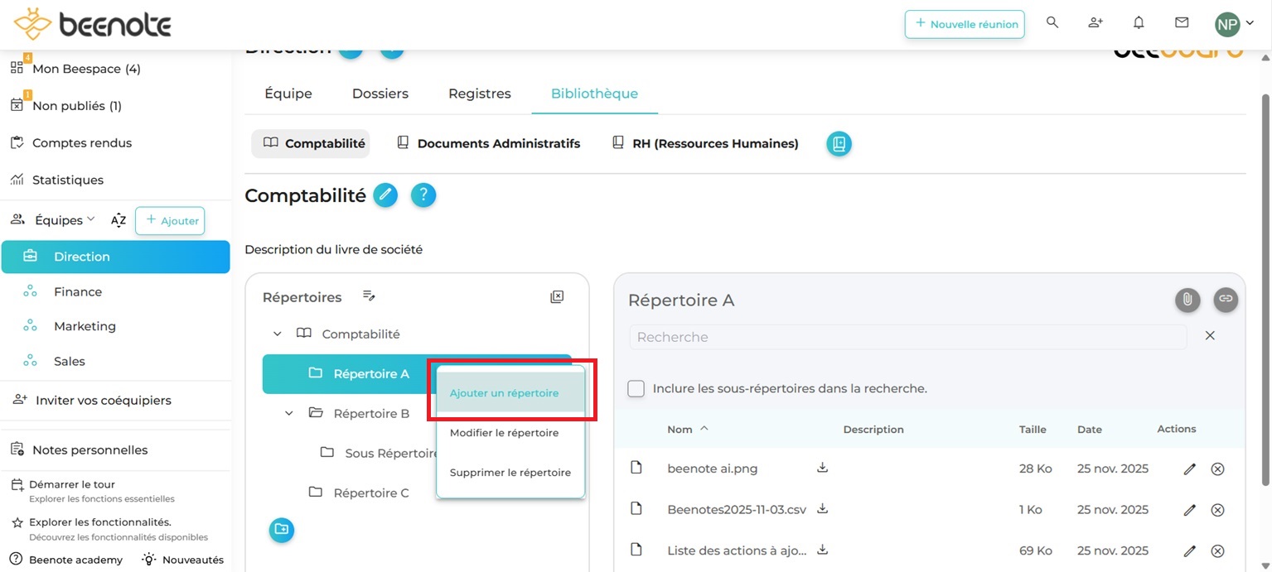Collapse the Comptabilité root node
The width and height of the screenshot is (1272, 572).
pos(277,334)
